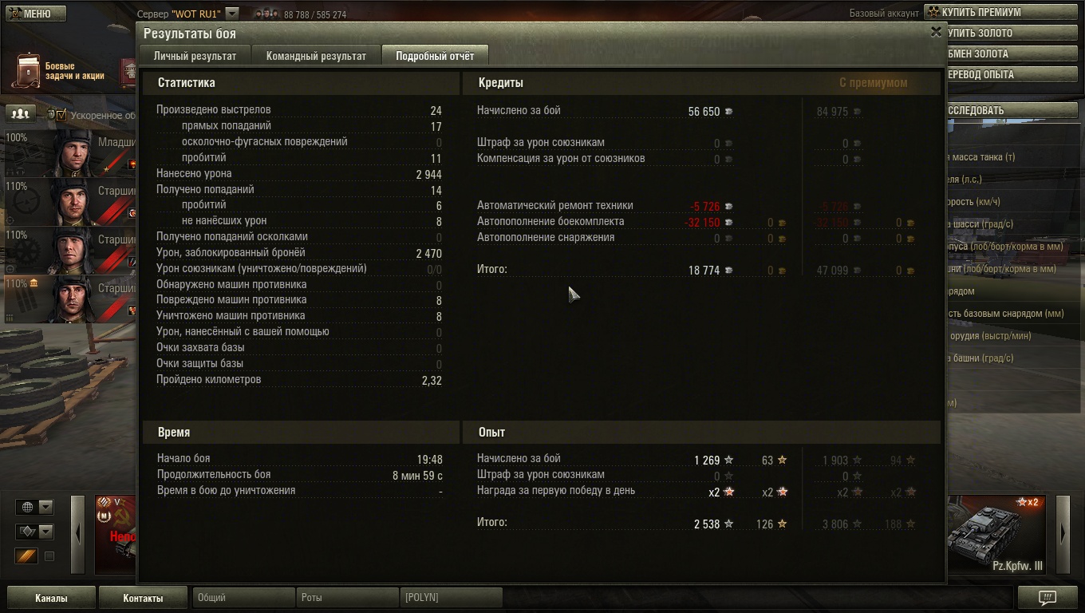Image resolution: width=1085 pixels, height=613 pixels.
Task: Switch to the Личный результат tab
Action: (195, 56)
